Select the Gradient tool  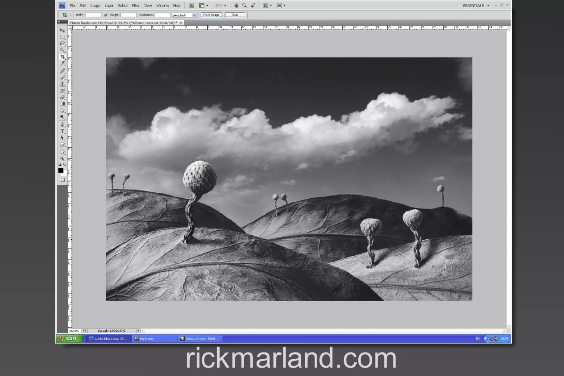62,104
